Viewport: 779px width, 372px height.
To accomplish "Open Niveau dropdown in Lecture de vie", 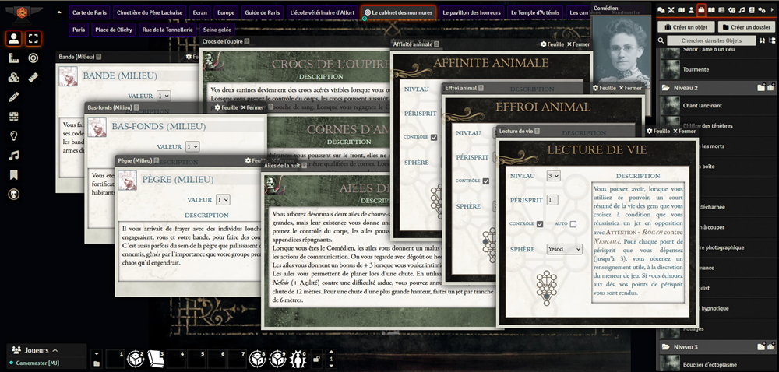I will click(x=553, y=176).
